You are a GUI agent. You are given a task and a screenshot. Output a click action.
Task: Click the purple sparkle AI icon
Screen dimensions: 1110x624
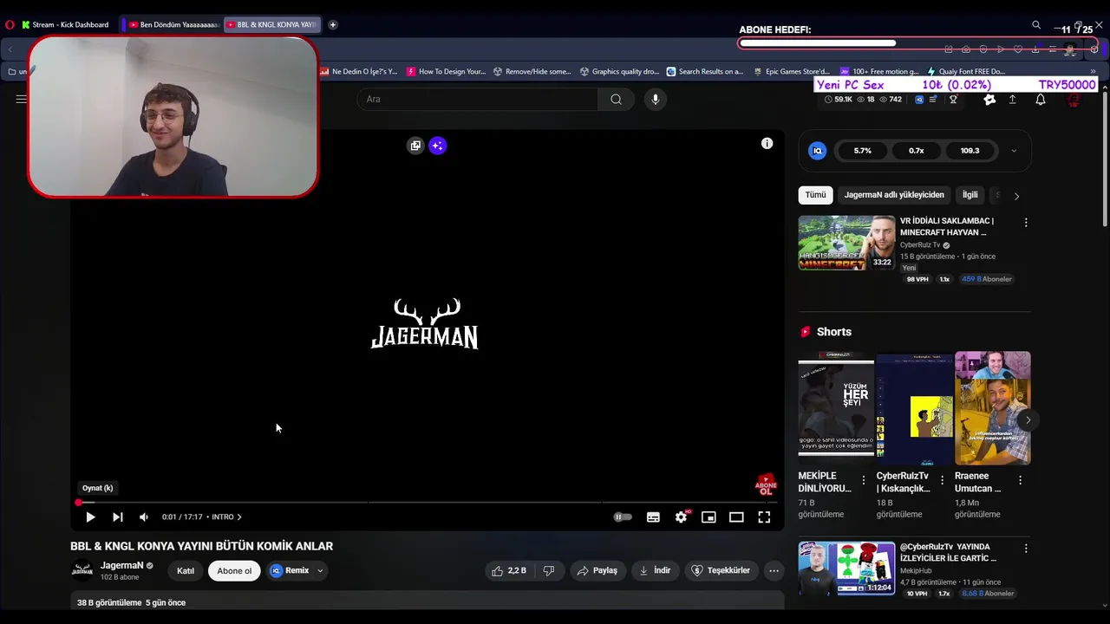pyautogui.click(x=437, y=146)
